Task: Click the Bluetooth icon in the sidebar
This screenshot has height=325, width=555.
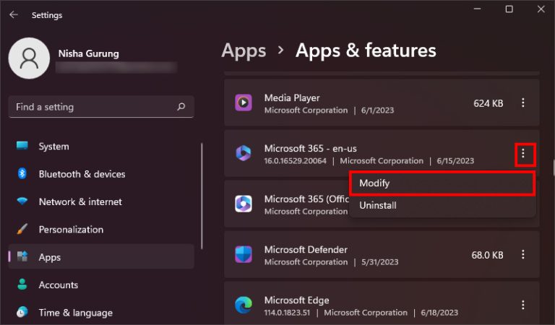Action: pos(22,174)
